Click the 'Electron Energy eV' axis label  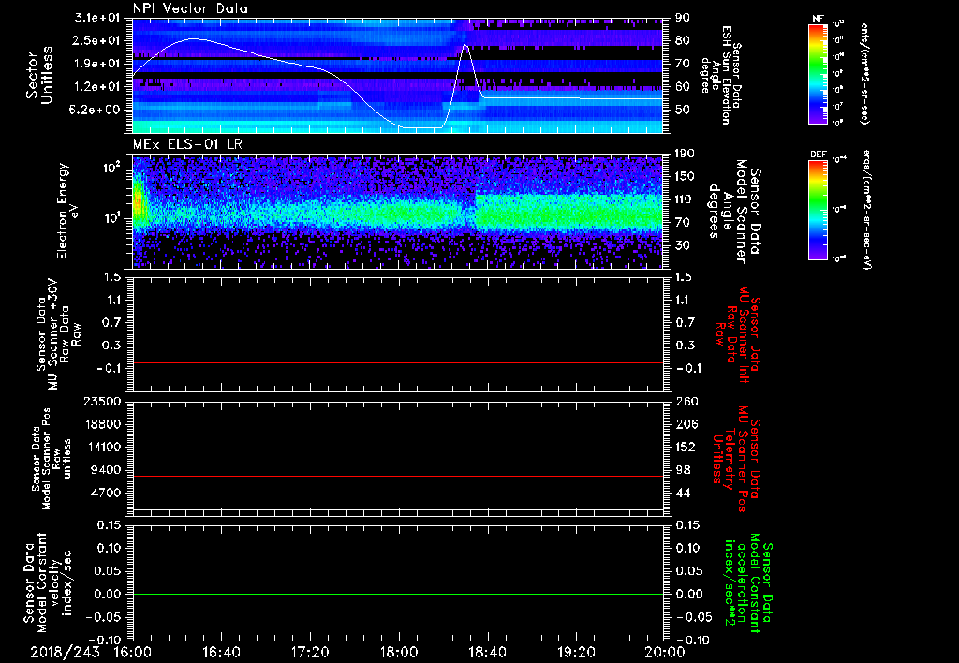tap(67, 211)
